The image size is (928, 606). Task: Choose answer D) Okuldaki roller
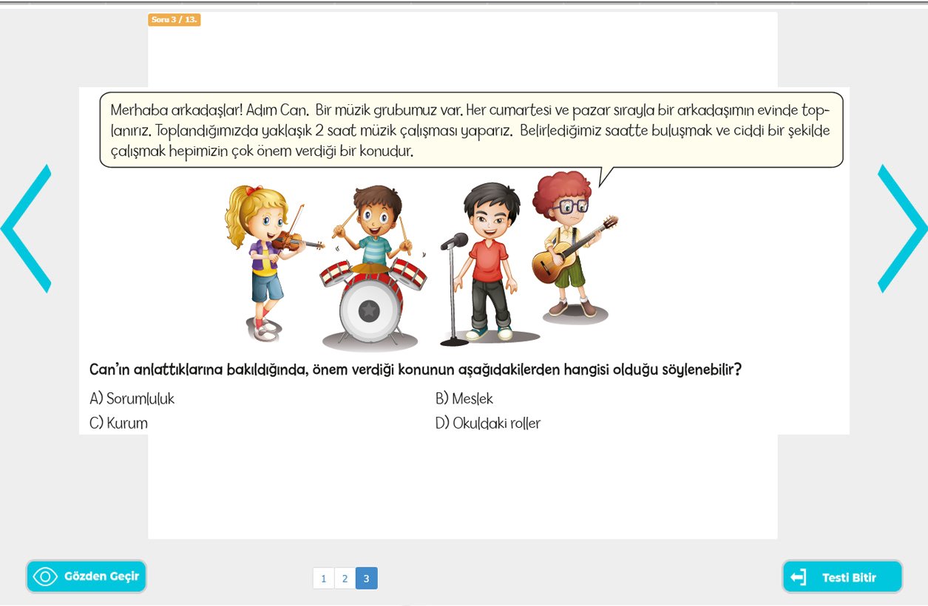click(487, 423)
